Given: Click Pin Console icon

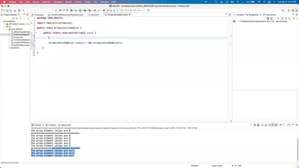Looking at the screenshot, I should click(280, 125).
